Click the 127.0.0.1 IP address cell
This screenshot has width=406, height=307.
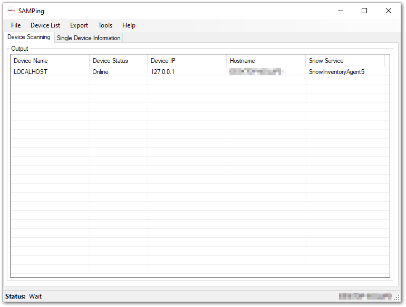162,72
